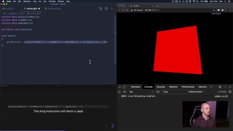Open the Help menu
This screenshot has height=131, width=233.
pos(68,1)
